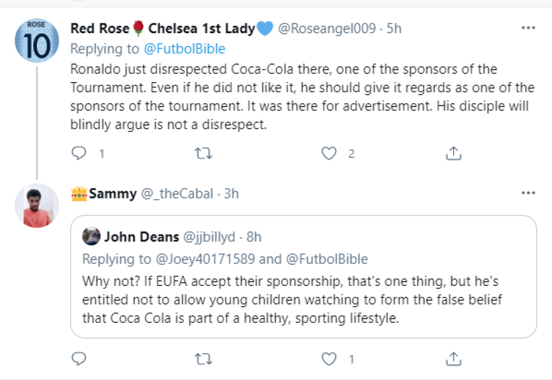Screen dimensions: 552x380
Task: Click the retweet icon under Red Rose's tweet
Action: pyautogui.click(x=203, y=152)
